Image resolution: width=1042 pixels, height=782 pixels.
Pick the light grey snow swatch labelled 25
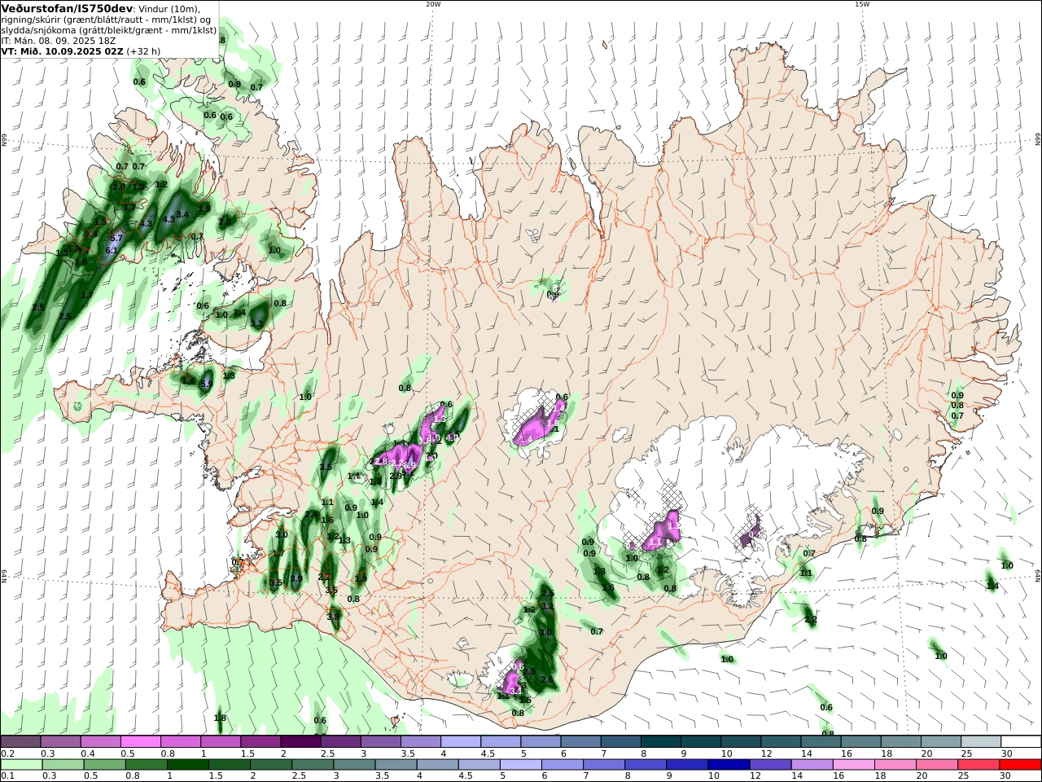[x=980, y=741]
